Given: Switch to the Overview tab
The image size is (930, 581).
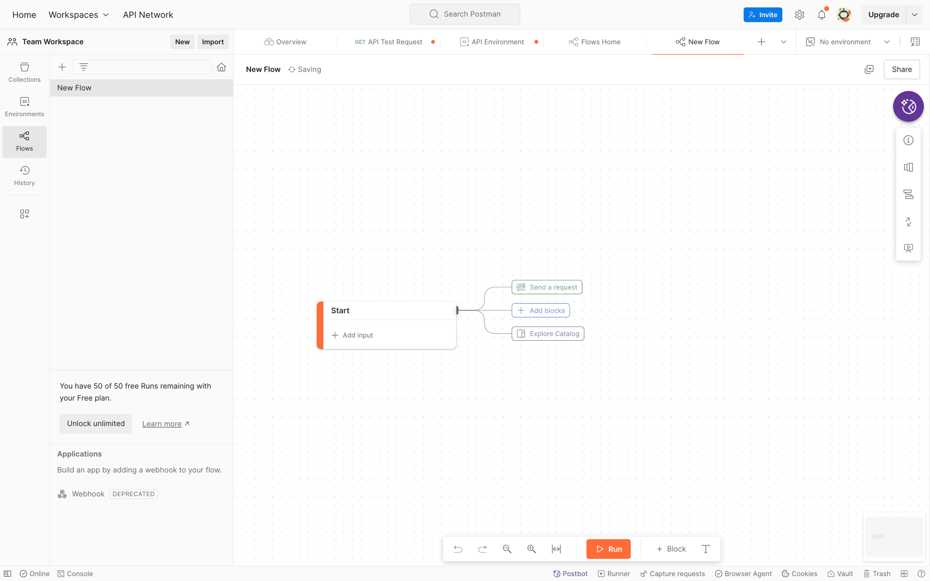Looking at the screenshot, I should pos(285,42).
